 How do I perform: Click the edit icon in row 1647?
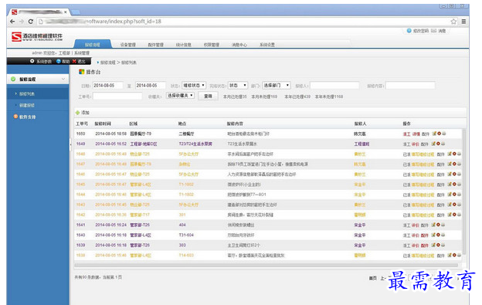point(450,164)
